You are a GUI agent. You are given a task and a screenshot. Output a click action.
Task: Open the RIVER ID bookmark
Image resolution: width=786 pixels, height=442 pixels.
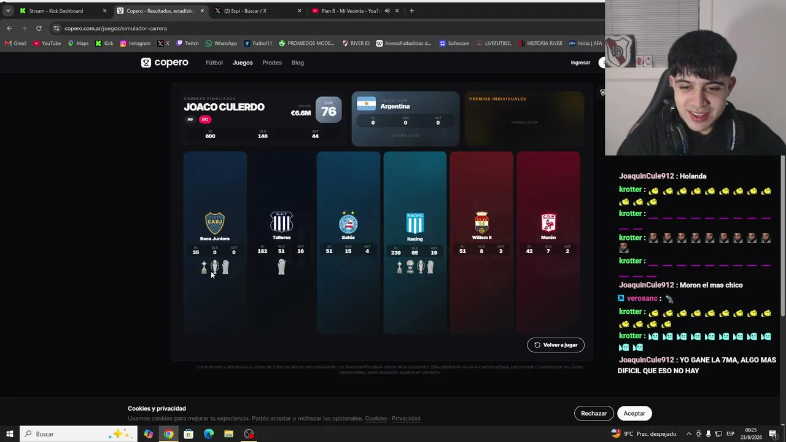(x=356, y=44)
